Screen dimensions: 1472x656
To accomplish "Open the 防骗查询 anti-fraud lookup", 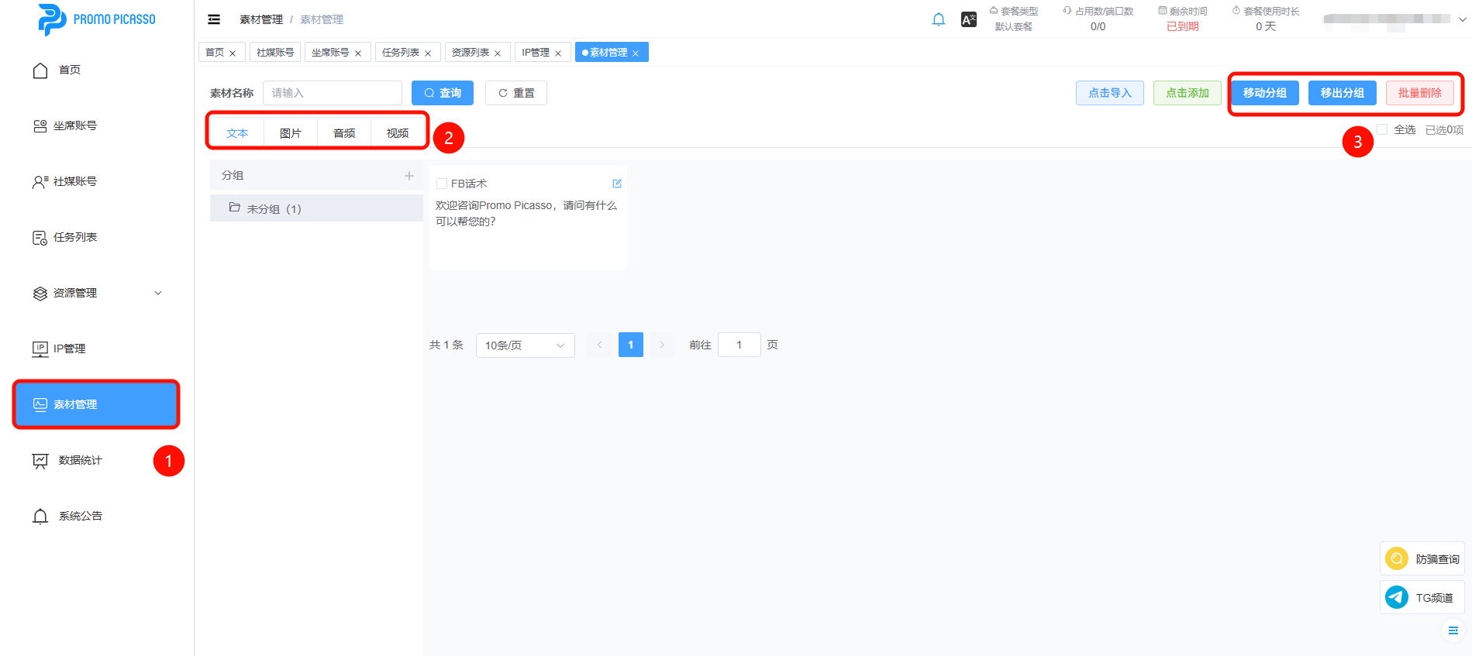I will [x=1422, y=558].
